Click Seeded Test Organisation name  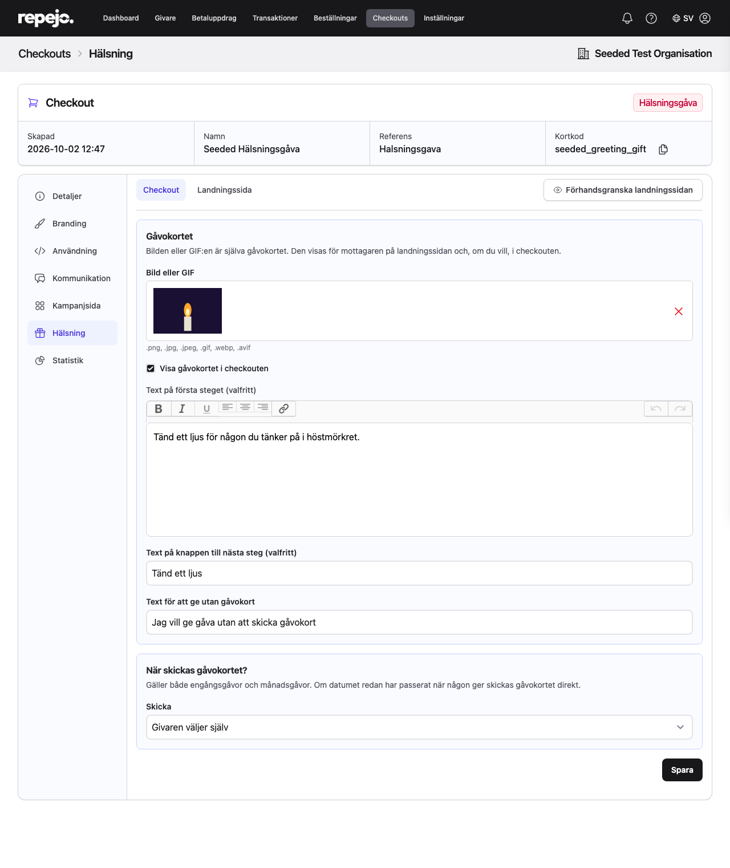pyautogui.click(x=654, y=54)
